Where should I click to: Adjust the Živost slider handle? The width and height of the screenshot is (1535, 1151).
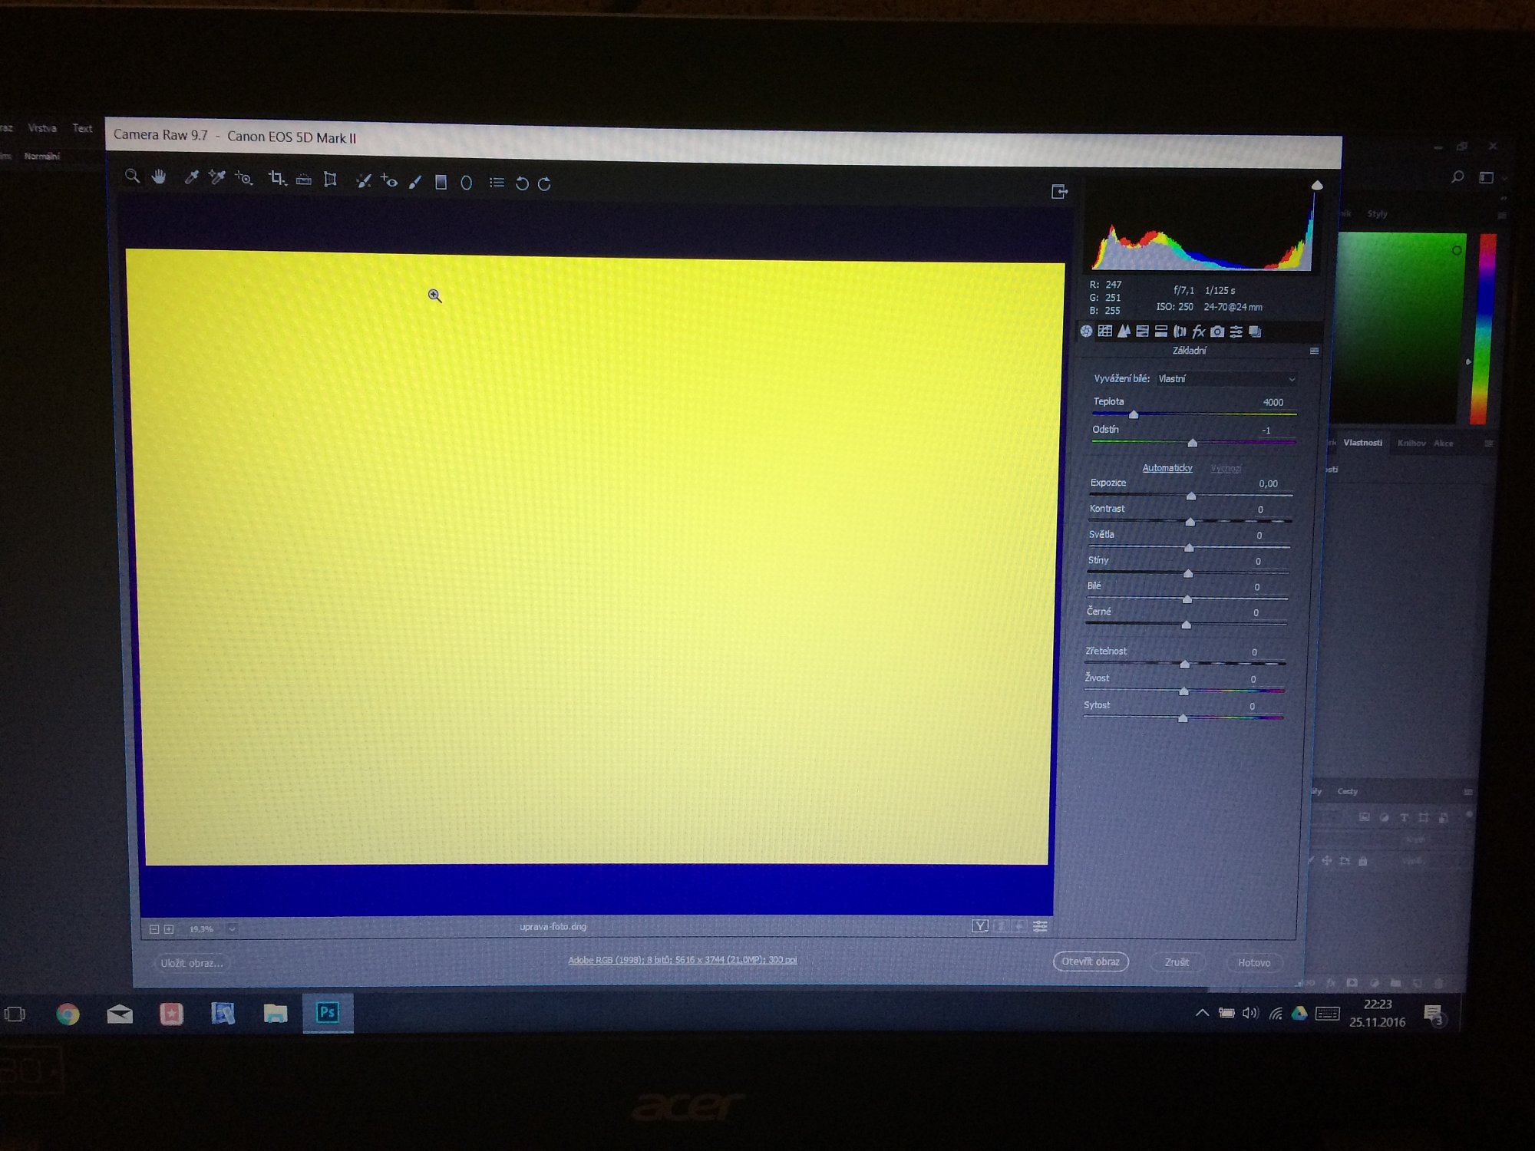coord(1183,691)
